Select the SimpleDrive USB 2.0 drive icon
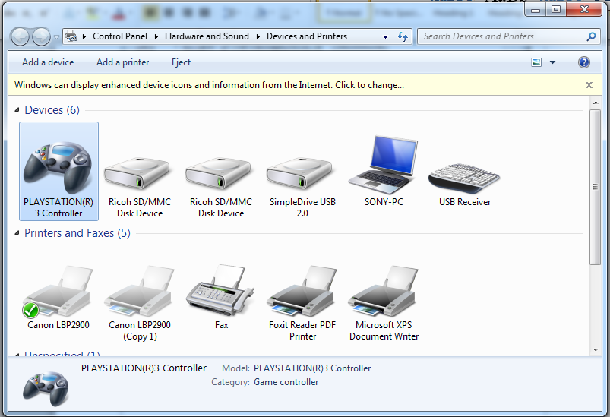This screenshot has height=417, width=610. coord(300,173)
